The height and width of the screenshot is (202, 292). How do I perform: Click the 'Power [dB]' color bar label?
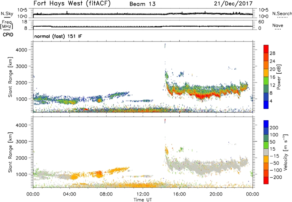point(279,77)
